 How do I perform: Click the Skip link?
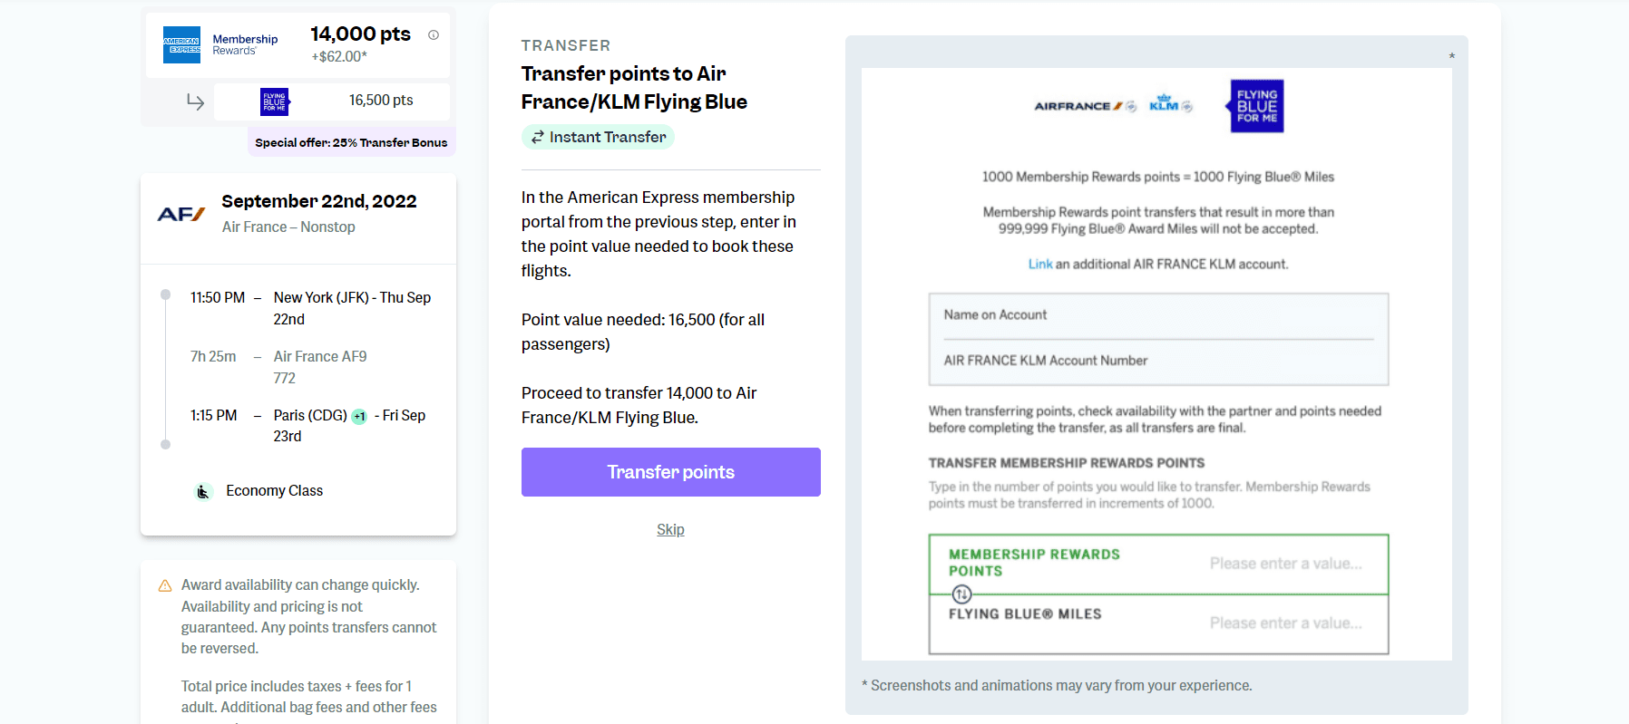pos(670,529)
